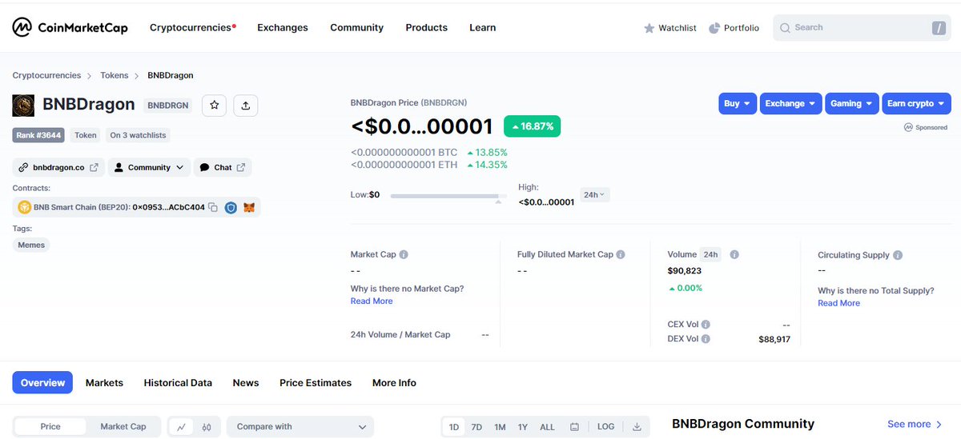Toggle the Market Cap chart view

pyautogui.click(x=123, y=426)
